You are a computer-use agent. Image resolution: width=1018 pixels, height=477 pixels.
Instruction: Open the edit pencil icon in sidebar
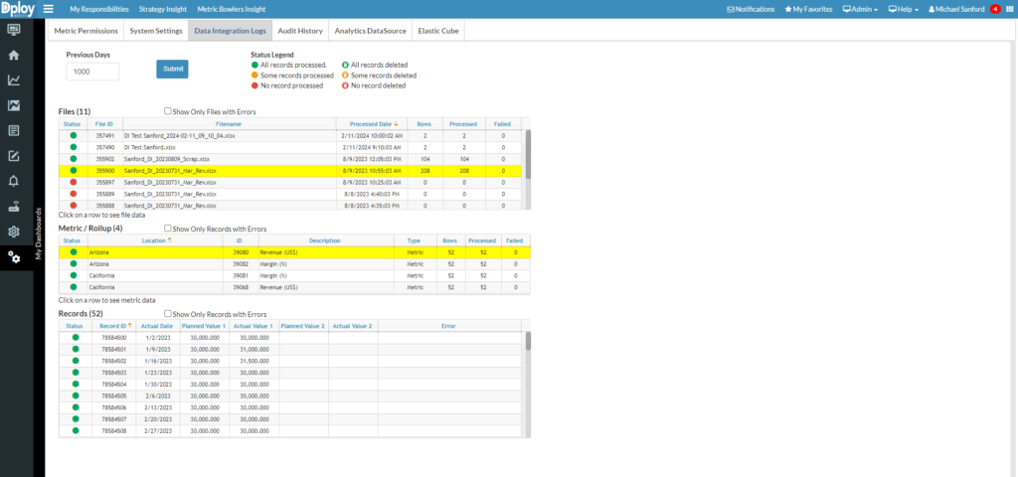[14, 156]
